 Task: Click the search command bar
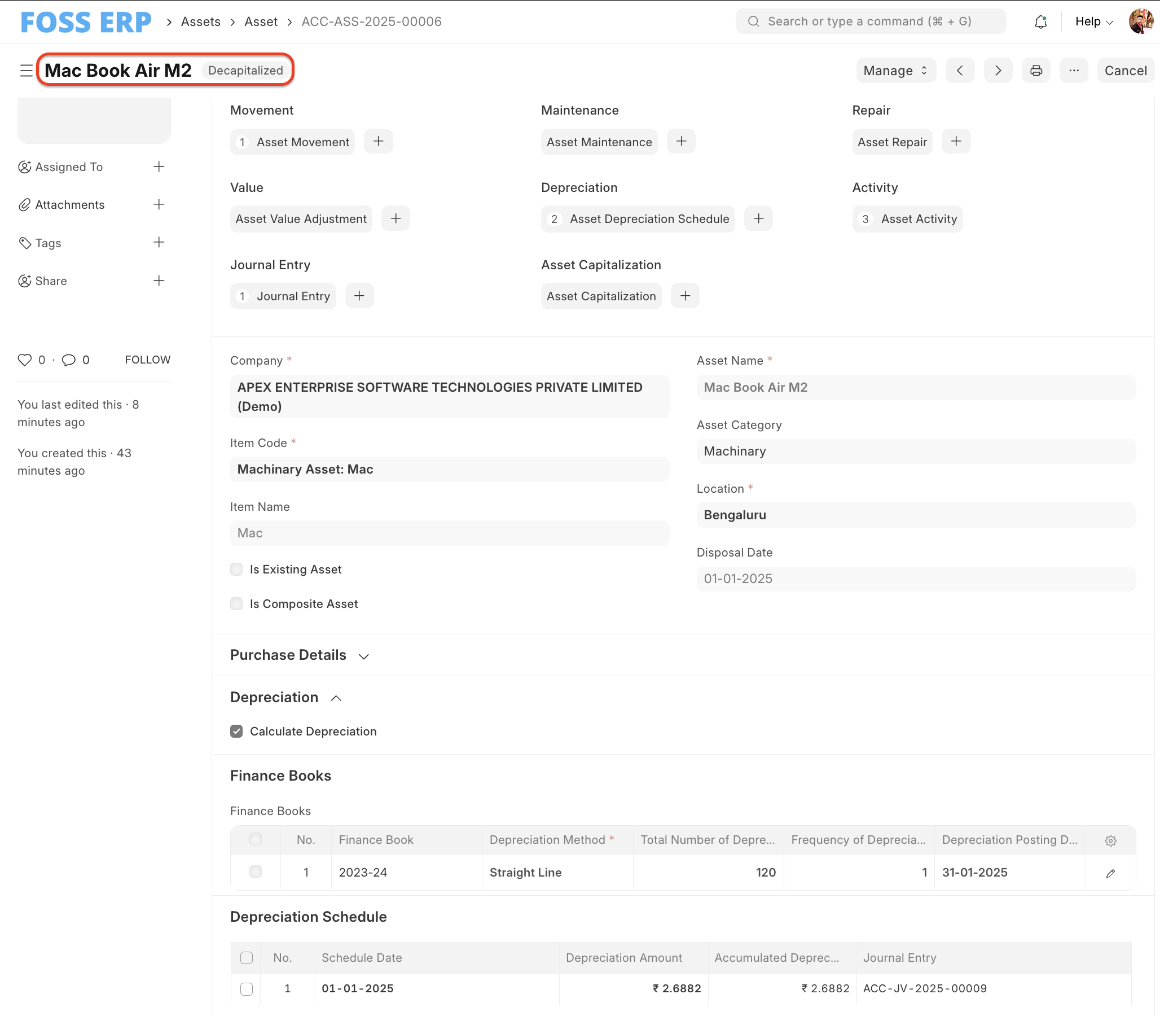coord(871,21)
